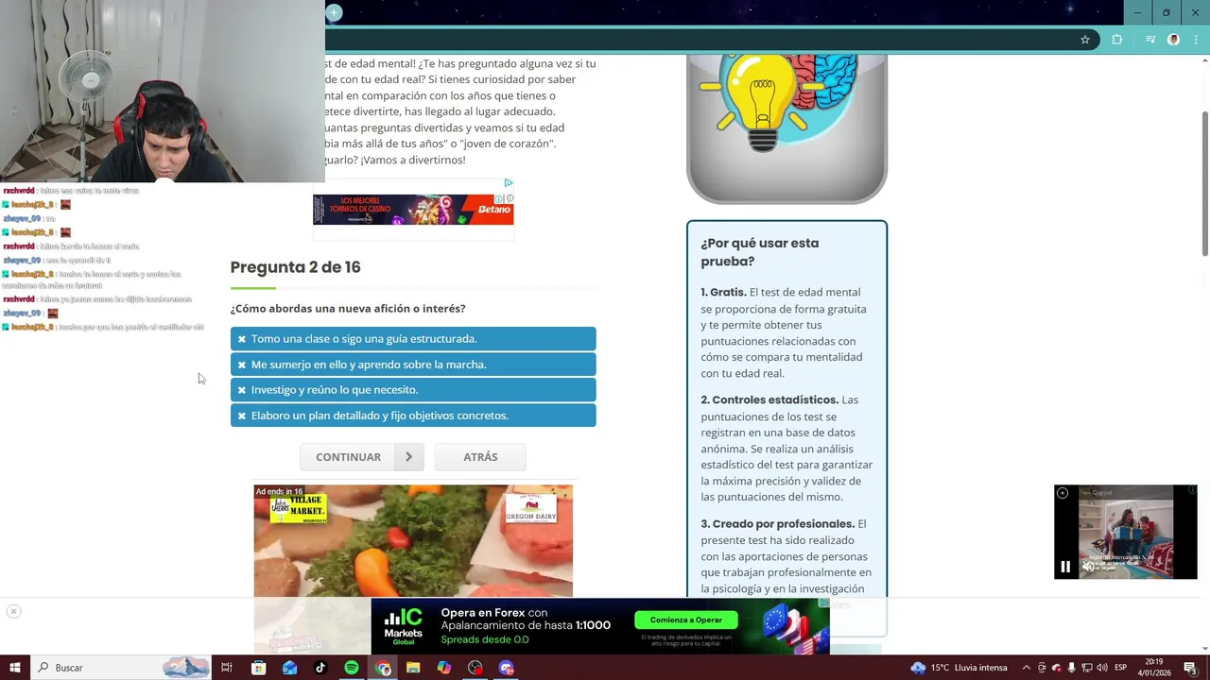Switch to Chrome on the taskbar
Screen dimensions: 1210x680
click(x=383, y=668)
